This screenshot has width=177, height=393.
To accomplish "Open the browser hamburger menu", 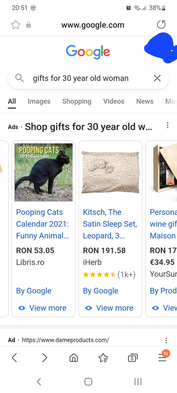I will click(162, 357).
